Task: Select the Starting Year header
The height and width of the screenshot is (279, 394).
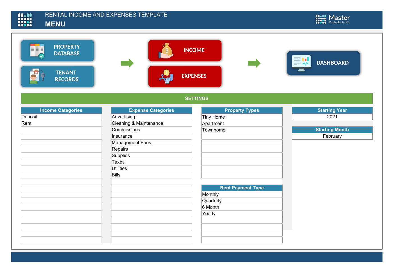Action: pos(332,110)
